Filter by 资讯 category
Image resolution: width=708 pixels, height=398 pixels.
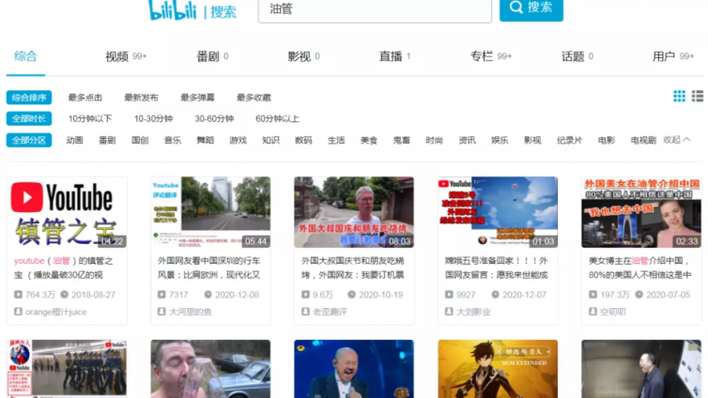tap(467, 141)
